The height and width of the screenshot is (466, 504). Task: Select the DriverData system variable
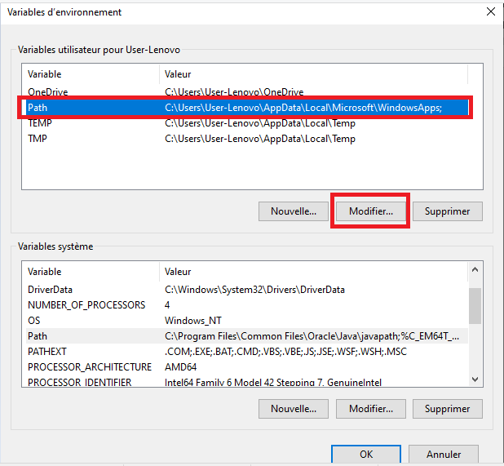tap(247, 290)
